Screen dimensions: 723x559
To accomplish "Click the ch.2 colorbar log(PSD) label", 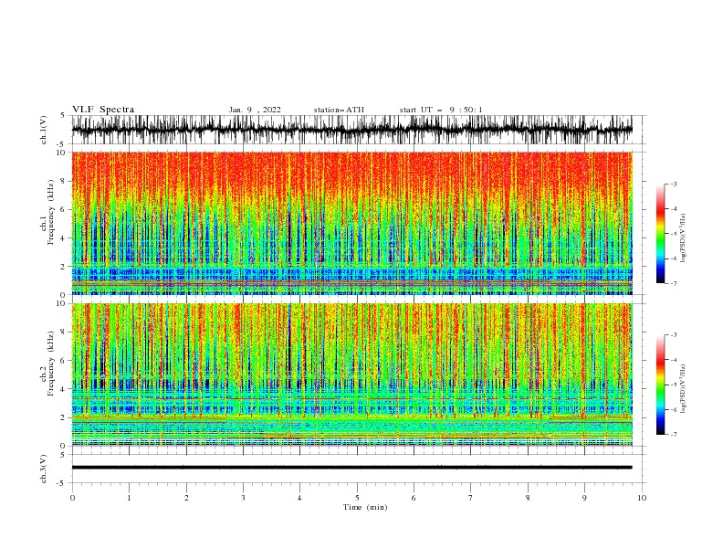I will 683,388.
